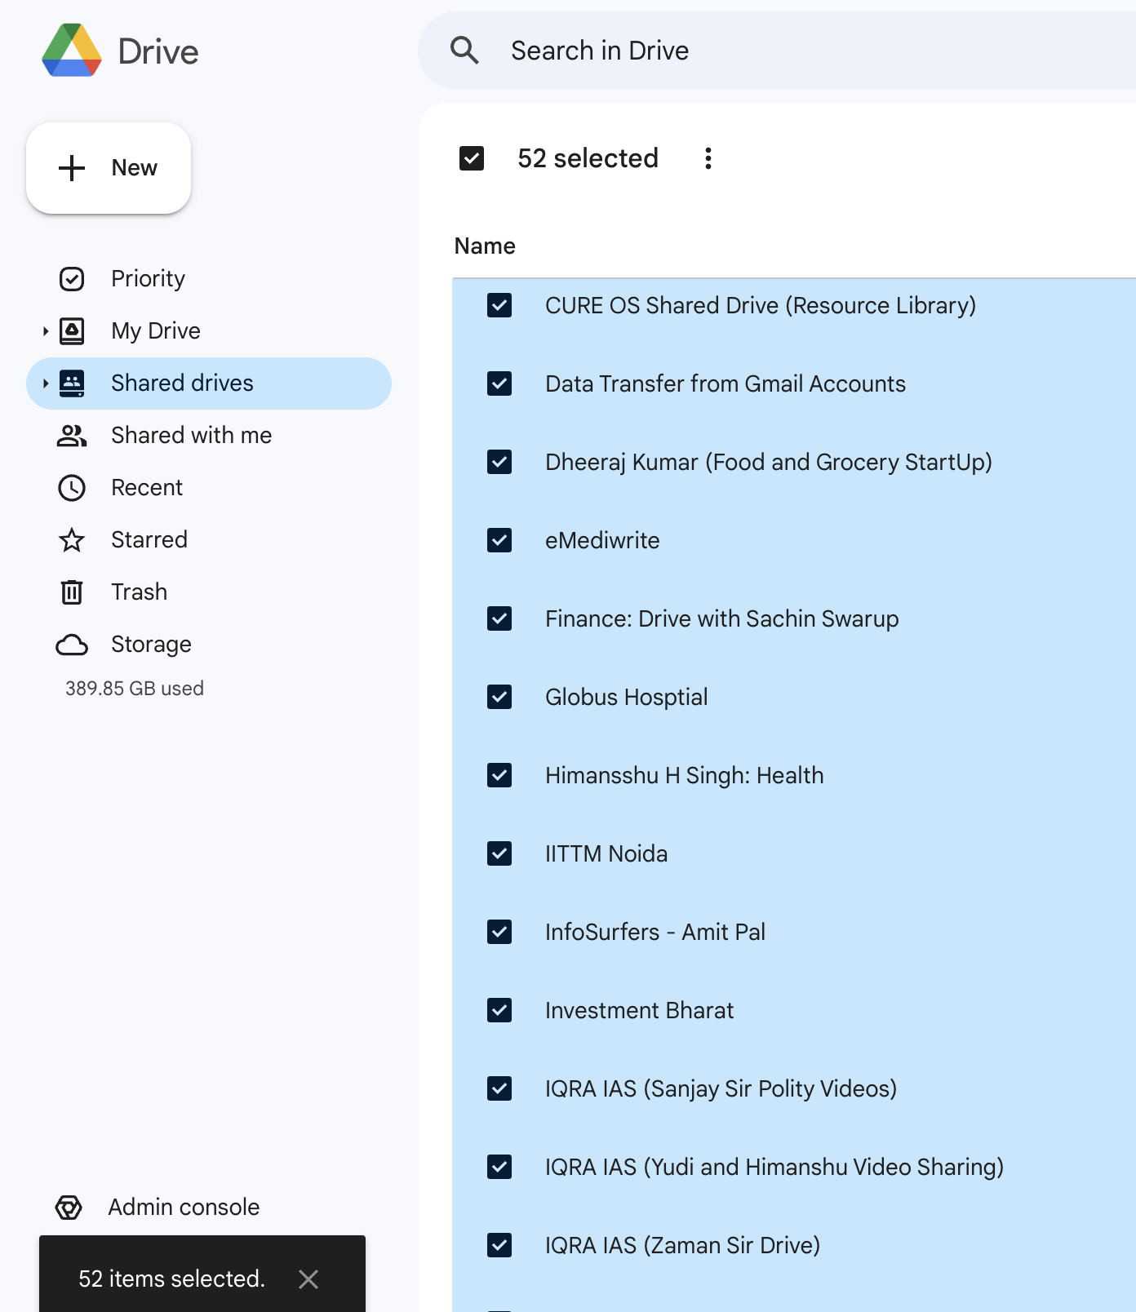The height and width of the screenshot is (1312, 1136).
Task: Uncheck the IITTM Noida checkbox
Action: pyautogui.click(x=499, y=853)
